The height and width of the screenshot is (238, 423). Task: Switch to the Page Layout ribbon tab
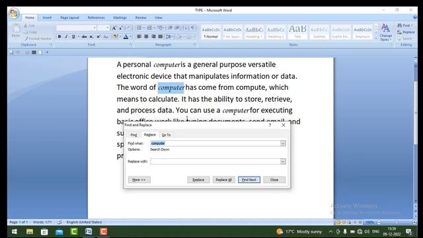(x=69, y=18)
